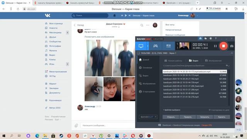Open screen mode dropdown arrow in Bandicam
Image resolution: width=247 pixels, height=139 pixels.
147,46
